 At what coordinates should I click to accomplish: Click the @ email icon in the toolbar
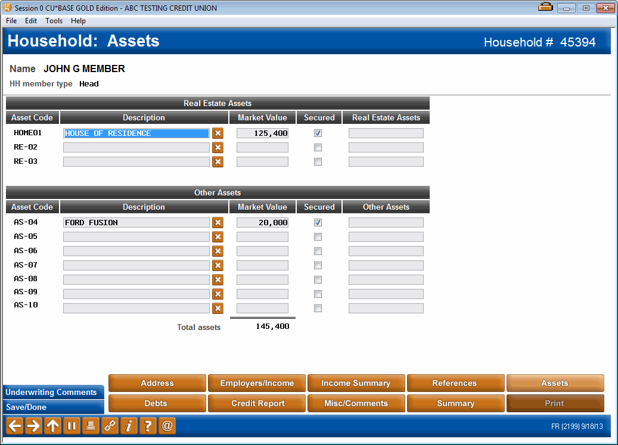167,426
